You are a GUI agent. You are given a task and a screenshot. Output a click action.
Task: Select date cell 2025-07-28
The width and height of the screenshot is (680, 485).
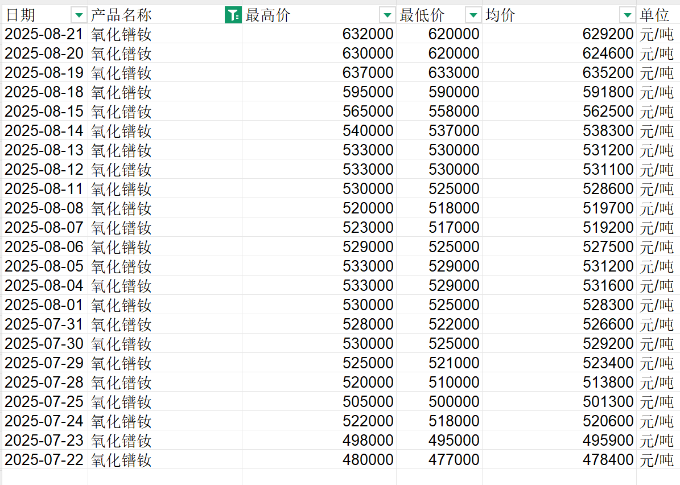tap(44, 382)
